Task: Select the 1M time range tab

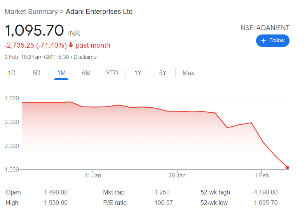Action: (61, 73)
